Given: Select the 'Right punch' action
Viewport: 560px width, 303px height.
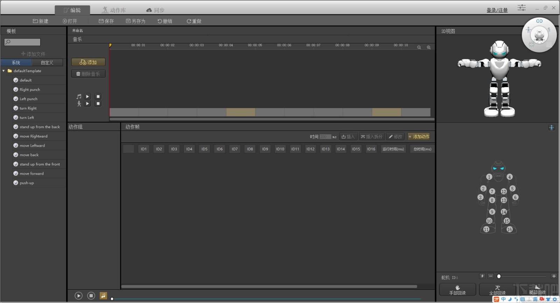Looking at the screenshot, I should [x=30, y=90].
